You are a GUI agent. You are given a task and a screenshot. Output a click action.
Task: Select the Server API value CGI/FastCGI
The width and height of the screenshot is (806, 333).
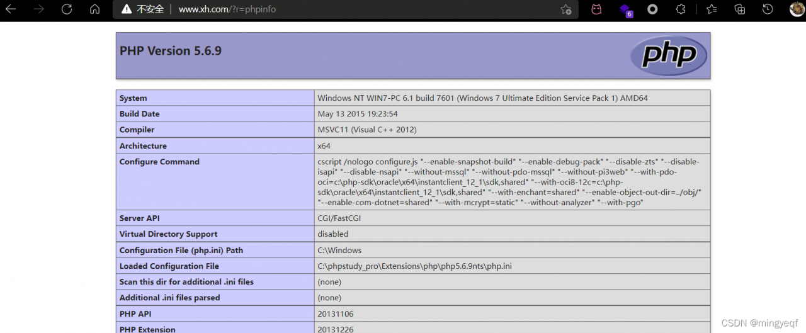click(x=339, y=218)
